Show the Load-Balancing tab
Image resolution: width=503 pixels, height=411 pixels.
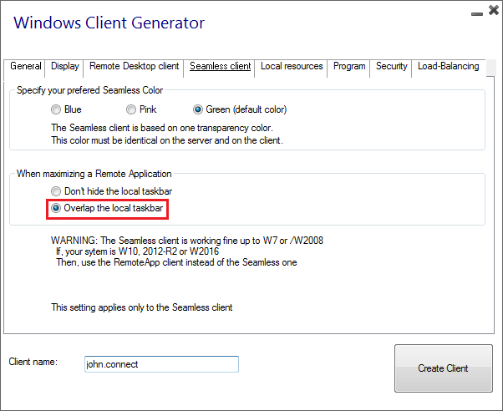(x=448, y=66)
